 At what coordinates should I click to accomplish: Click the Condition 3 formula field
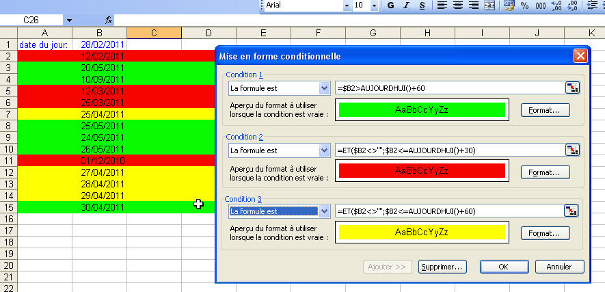coord(449,211)
